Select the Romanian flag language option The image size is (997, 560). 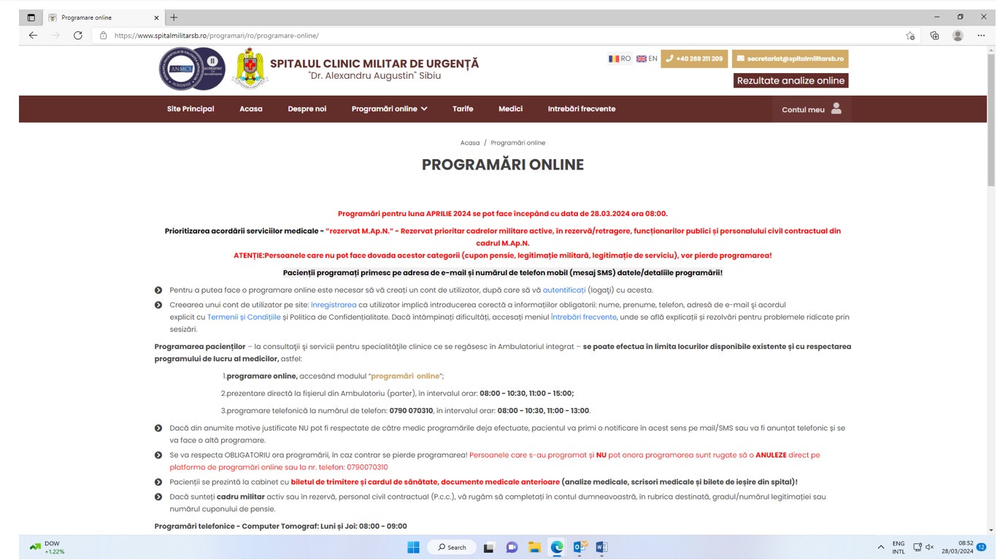point(619,58)
